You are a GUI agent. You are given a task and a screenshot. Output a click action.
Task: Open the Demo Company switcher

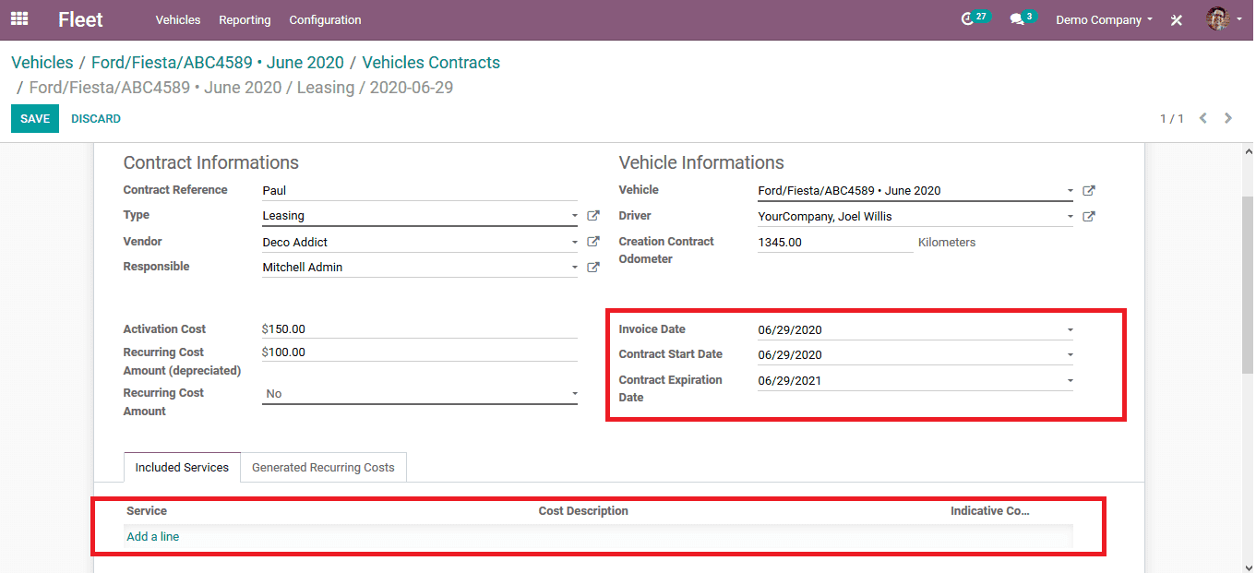click(1104, 19)
